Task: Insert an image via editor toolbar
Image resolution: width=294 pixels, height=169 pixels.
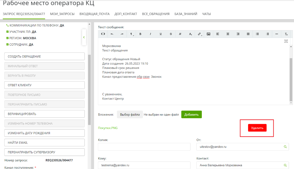Action: pos(208,34)
